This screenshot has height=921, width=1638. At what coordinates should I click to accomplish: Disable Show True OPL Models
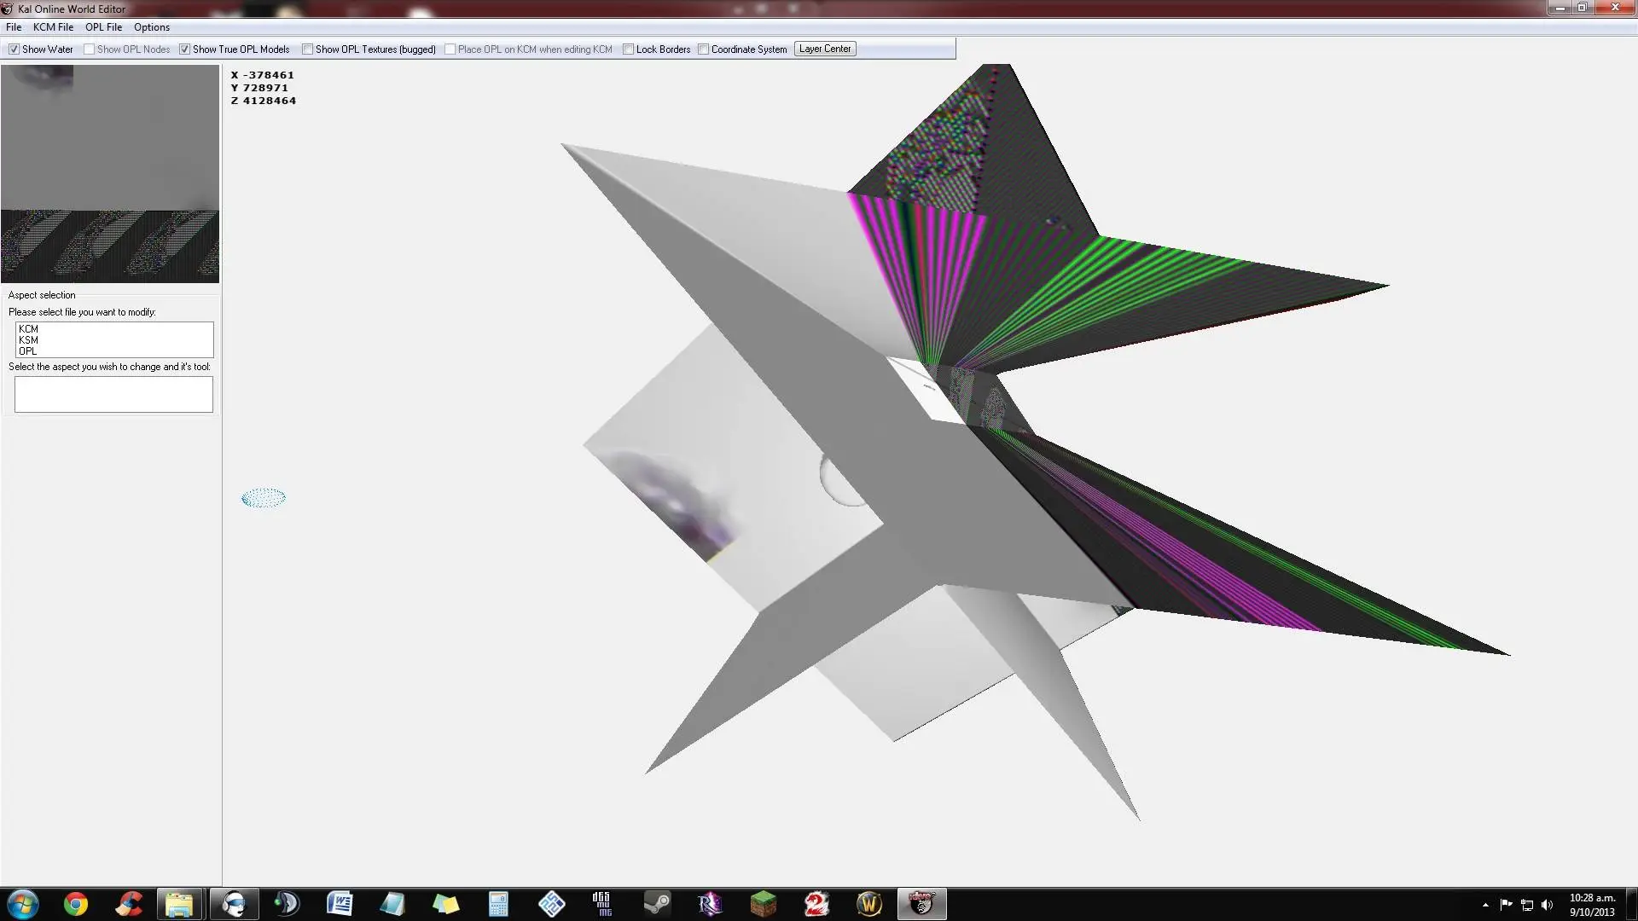(x=184, y=49)
